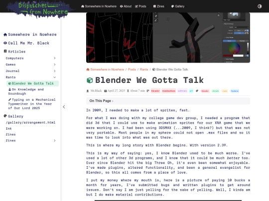Click the home icon in the top navbar
The width and height of the screenshot is (269, 201).
[83, 6]
